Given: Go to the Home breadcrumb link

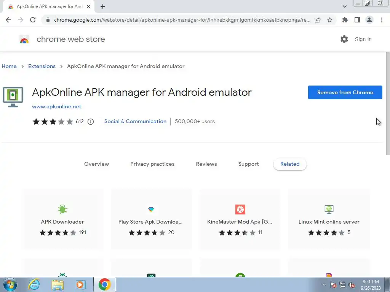Looking at the screenshot, I should coord(9,66).
